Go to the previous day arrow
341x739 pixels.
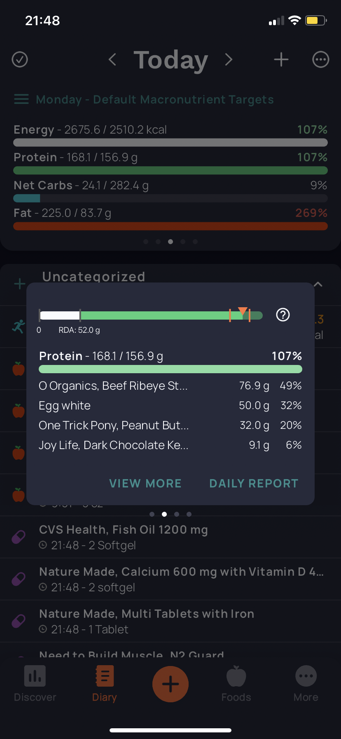[112, 59]
